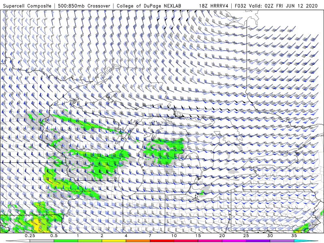Click the '7' legend value
Image resolution: width=324 pixels, height=243 pixels.
(150, 236)
